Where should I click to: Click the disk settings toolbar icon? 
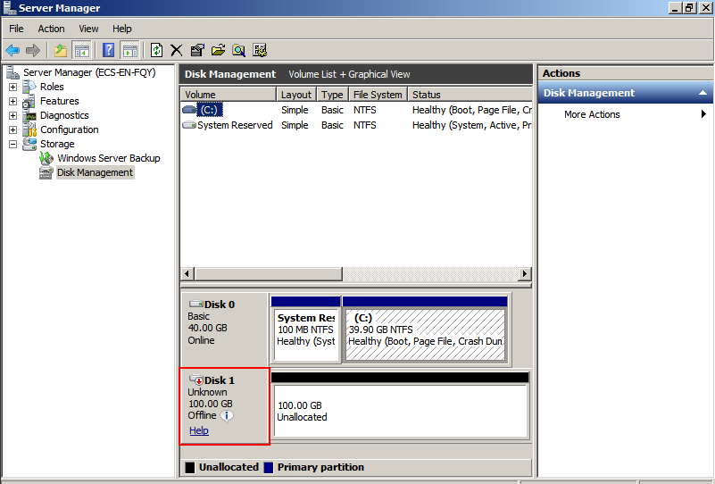tap(260, 50)
